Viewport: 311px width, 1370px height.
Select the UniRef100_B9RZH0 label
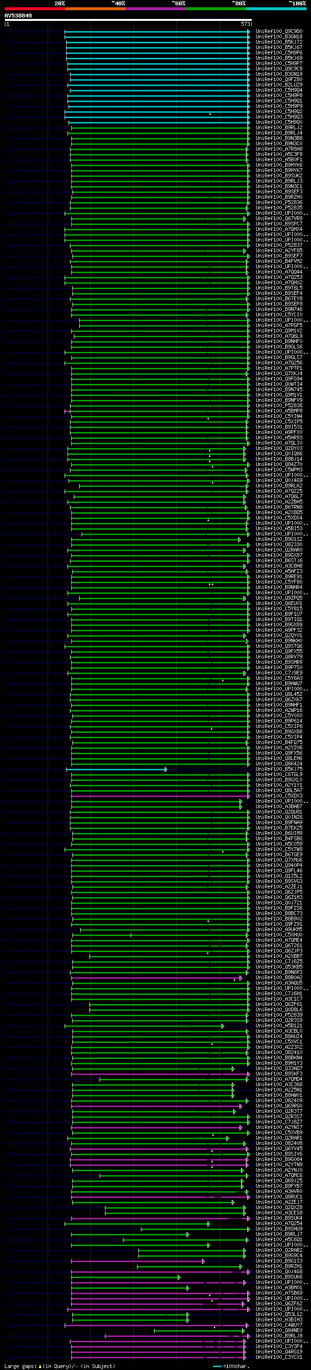[279, 197]
